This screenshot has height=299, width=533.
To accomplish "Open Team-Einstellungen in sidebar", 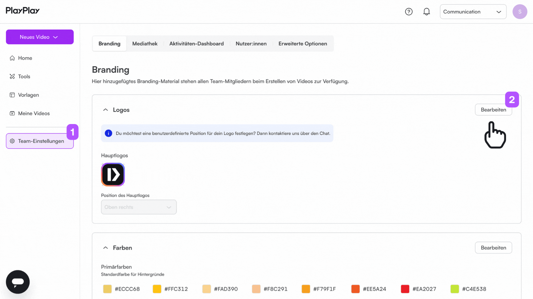I will [40, 141].
